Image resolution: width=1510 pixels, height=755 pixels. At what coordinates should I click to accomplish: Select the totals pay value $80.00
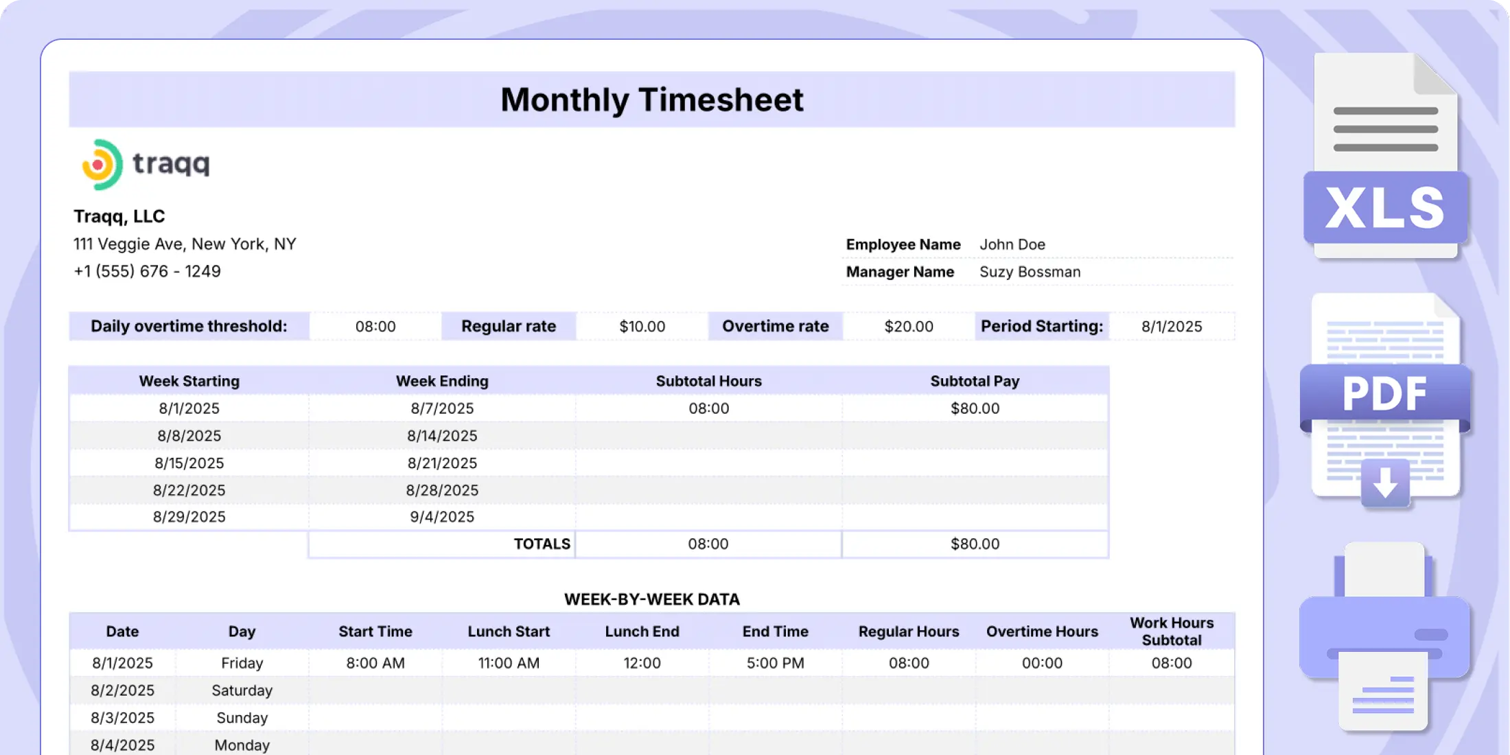click(x=975, y=544)
